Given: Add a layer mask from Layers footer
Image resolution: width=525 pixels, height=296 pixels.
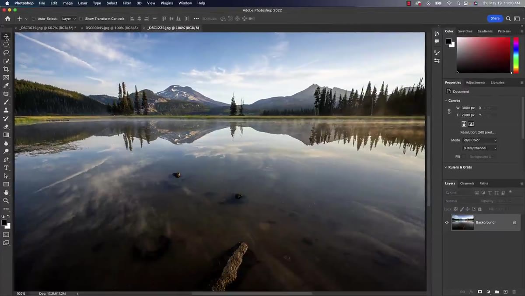Looking at the screenshot, I should (x=480, y=292).
